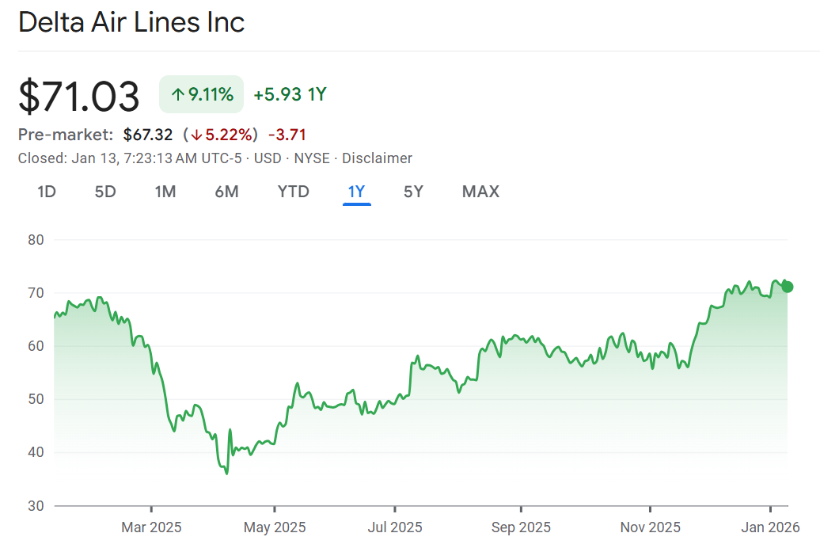Switch to the 1D time range
This screenshot has width=820, height=552.
[x=47, y=192]
